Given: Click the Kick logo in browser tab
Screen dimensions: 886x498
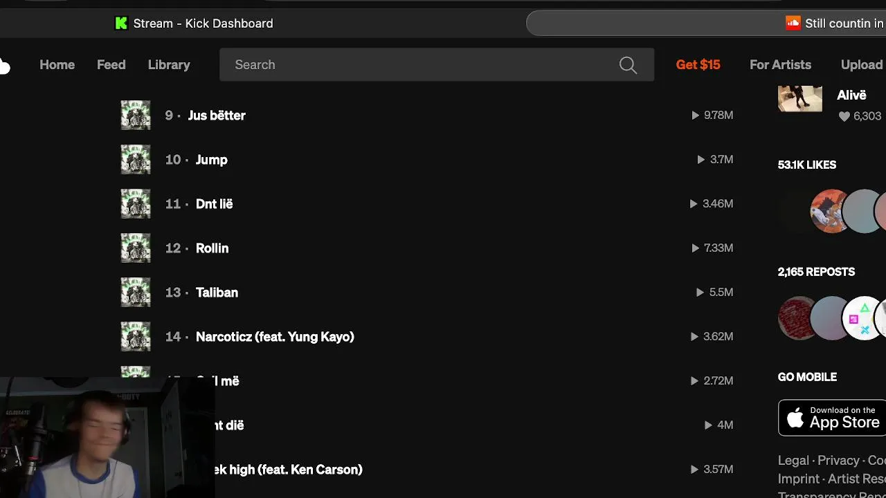Looking at the screenshot, I should click(121, 24).
